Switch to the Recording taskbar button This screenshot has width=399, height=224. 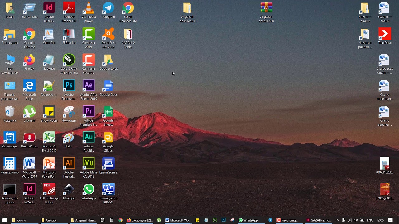point(289,220)
